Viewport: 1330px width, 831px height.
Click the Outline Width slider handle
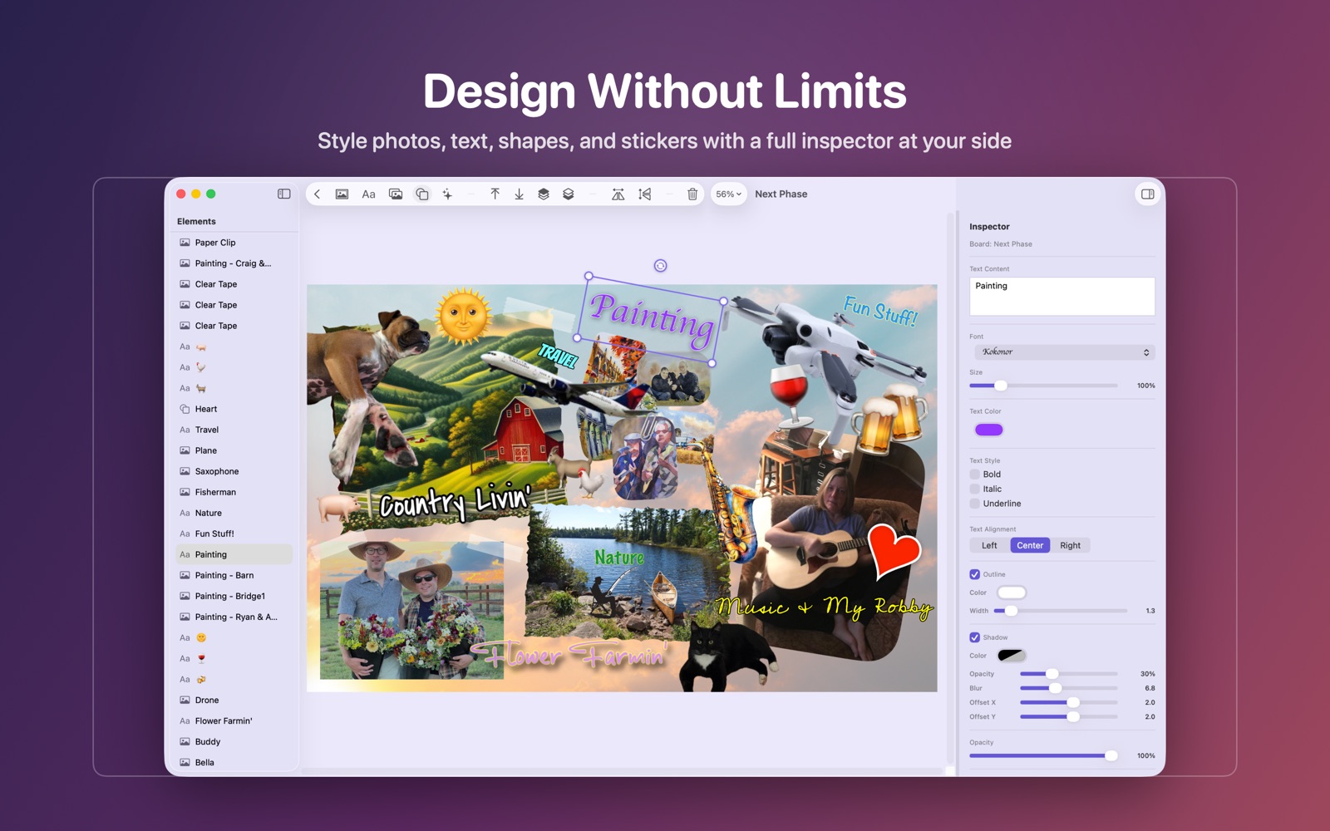pos(1011,611)
